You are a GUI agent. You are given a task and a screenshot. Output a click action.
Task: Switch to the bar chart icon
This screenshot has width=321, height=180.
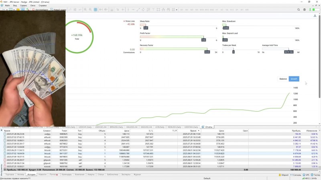click(x=70, y=10)
